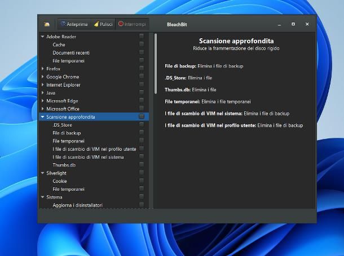Tick the Java checkbox
Viewport: 344px width, 256px height.
(142, 92)
